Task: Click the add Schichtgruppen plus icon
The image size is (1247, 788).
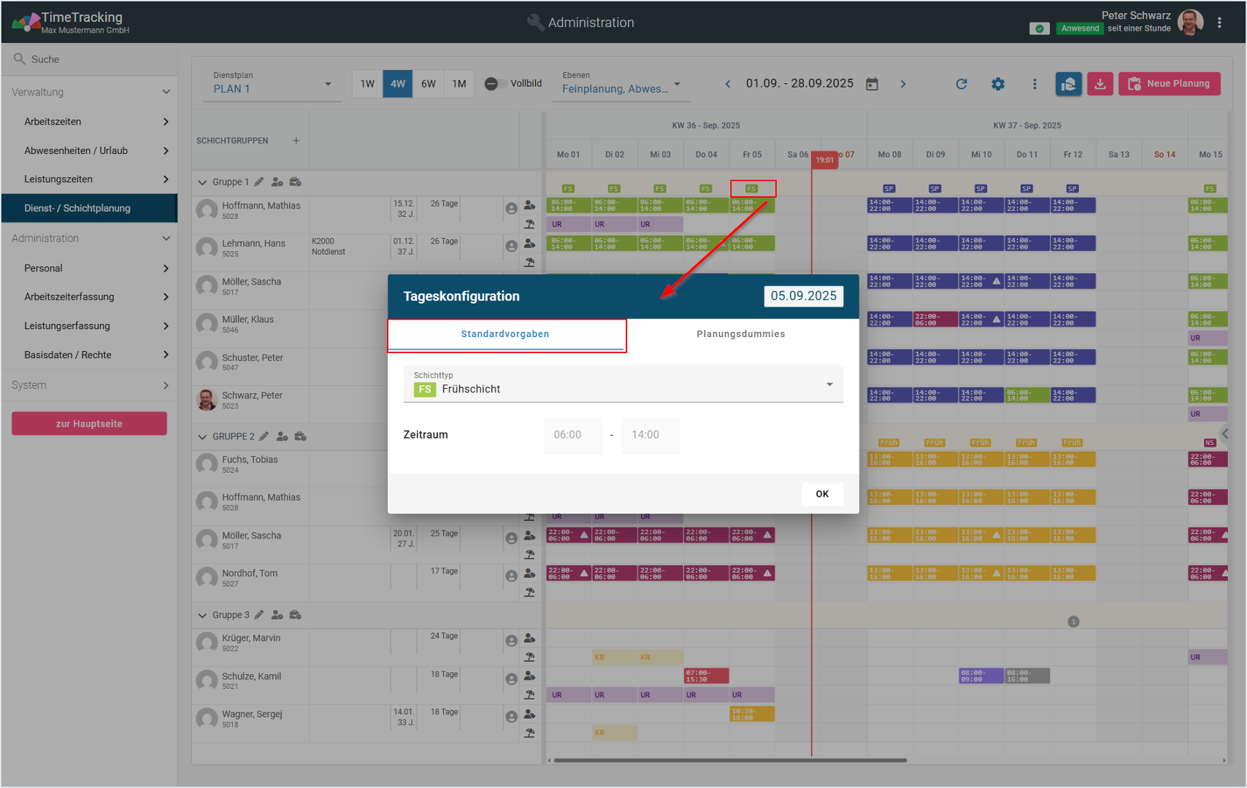Action: click(296, 141)
